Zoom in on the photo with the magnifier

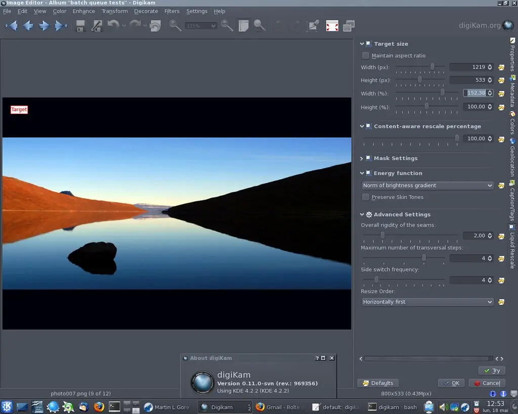click(x=176, y=25)
